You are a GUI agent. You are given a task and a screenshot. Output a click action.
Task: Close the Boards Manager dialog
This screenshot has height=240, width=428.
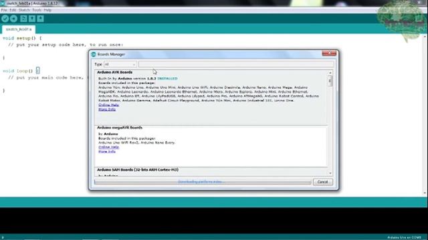click(x=329, y=53)
